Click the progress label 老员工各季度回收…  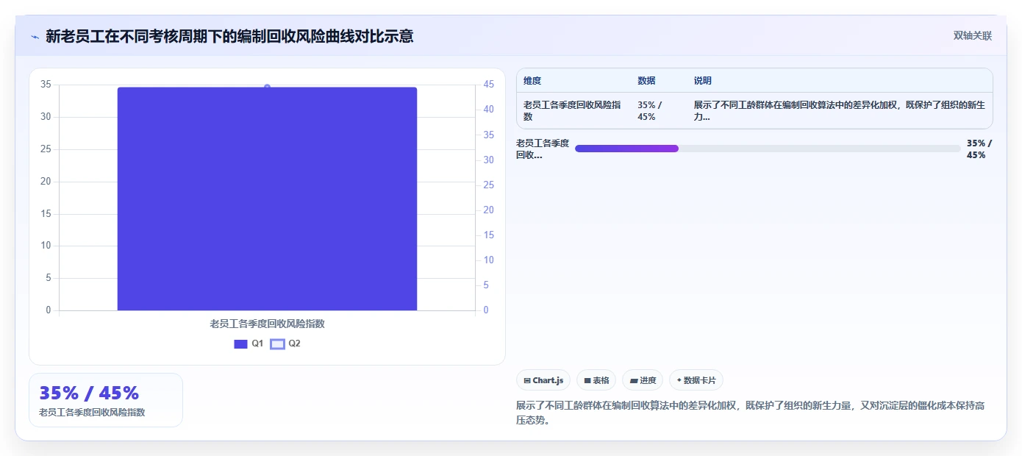point(543,149)
